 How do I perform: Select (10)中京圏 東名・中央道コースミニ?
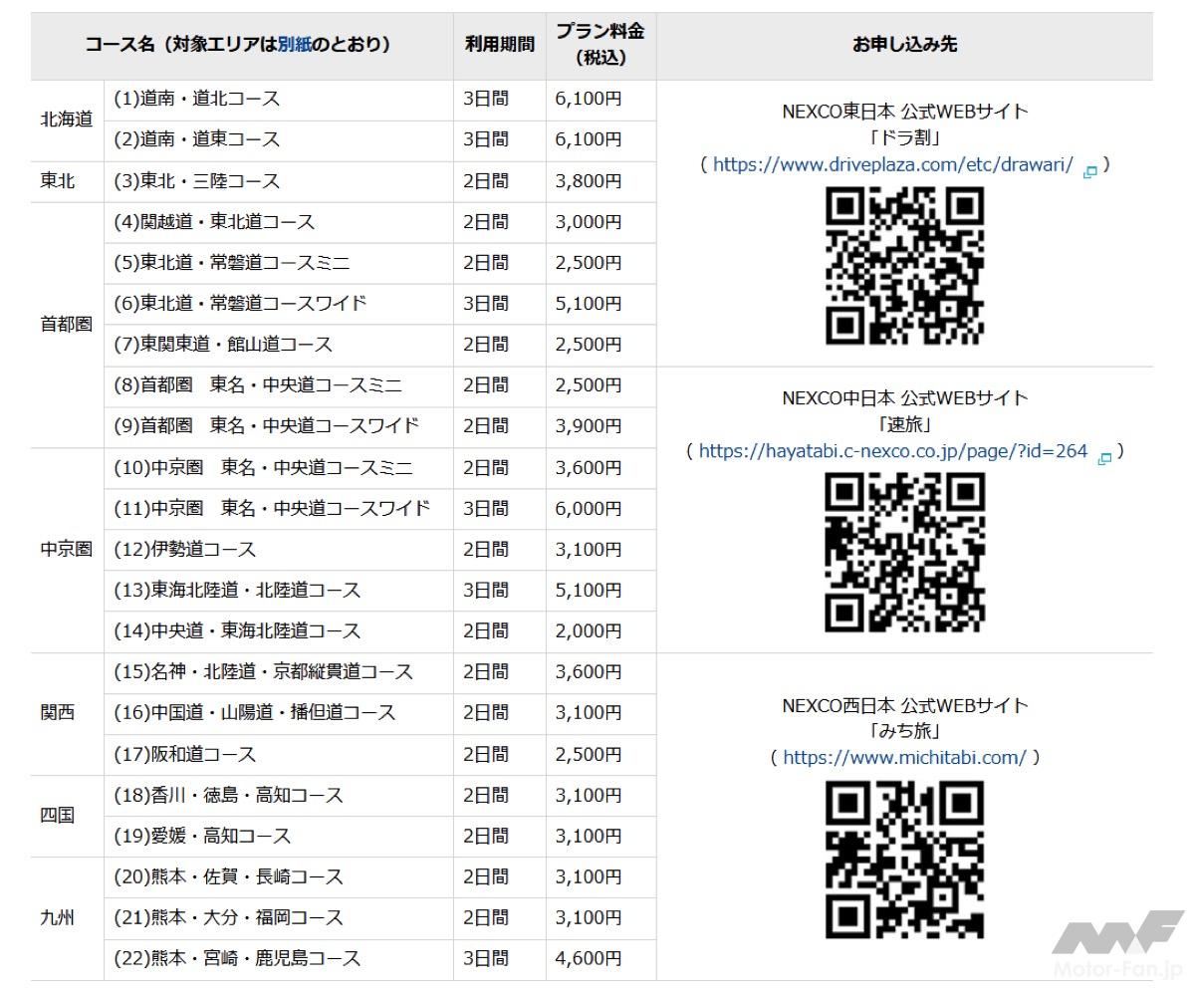[278, 468]
